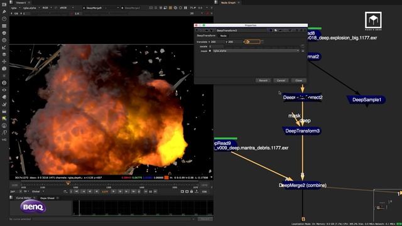
Task: Open the Transform nodes menu in toolbar
Action: click(4, 62)
